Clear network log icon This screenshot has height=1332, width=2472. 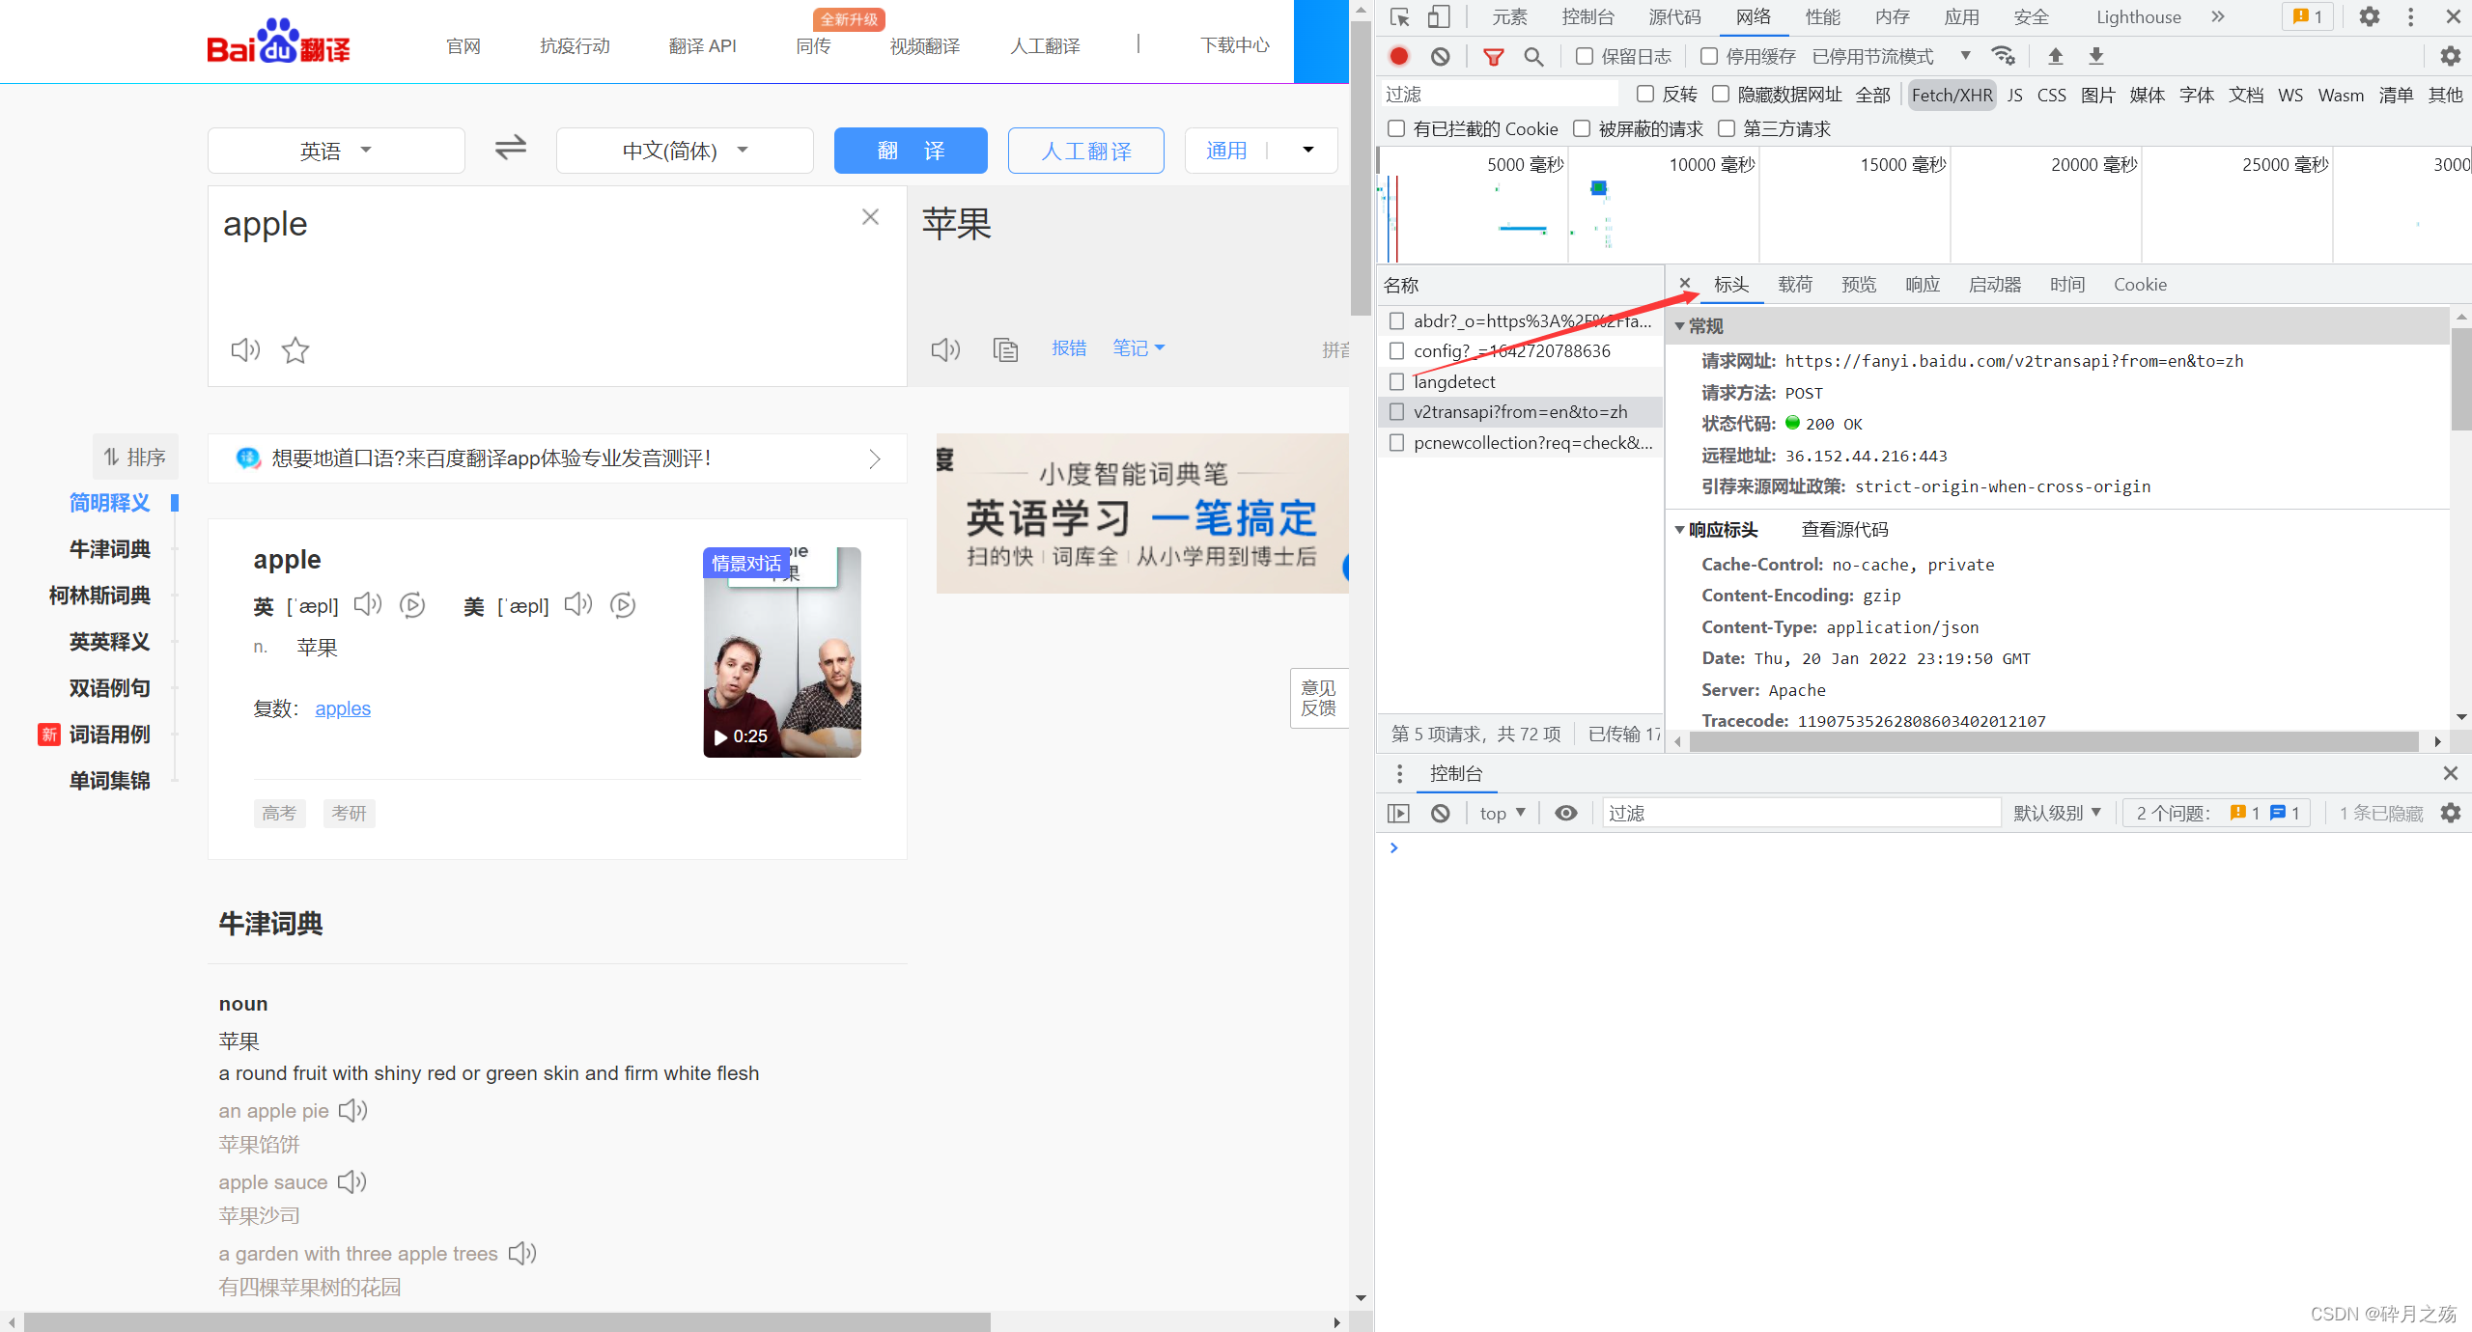point(1440,56)
